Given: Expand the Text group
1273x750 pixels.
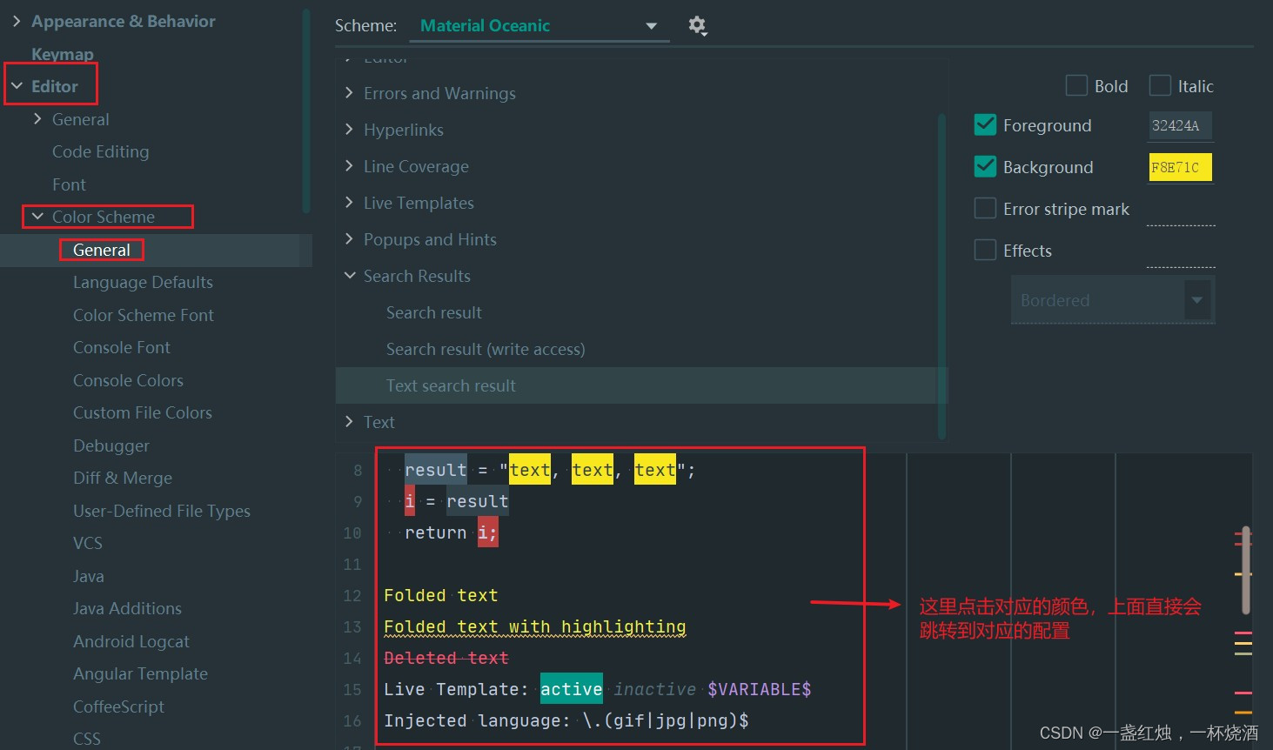Looking at the screenshot, I should tap(349, 422).
